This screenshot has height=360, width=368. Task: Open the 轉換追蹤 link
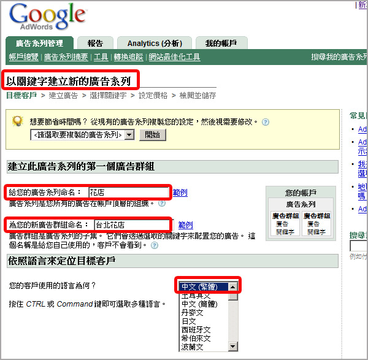click(128, 57)
